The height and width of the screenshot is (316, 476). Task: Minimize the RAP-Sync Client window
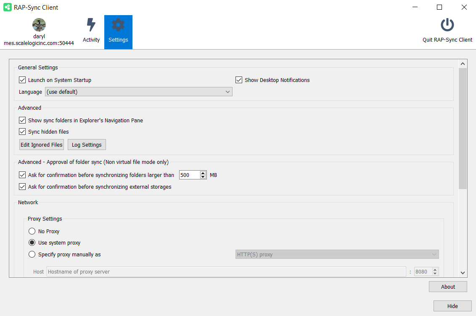click(415, 7)
